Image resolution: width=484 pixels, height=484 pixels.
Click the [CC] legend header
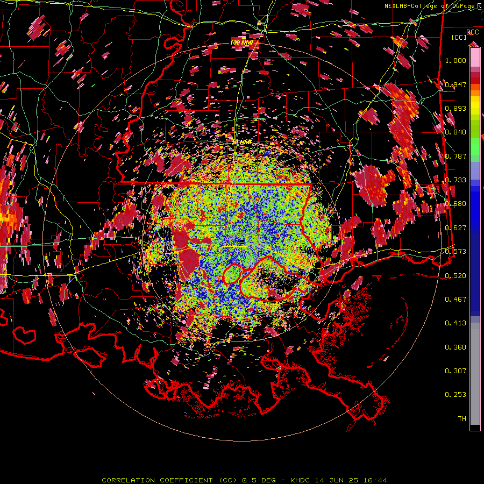[459, 37]
